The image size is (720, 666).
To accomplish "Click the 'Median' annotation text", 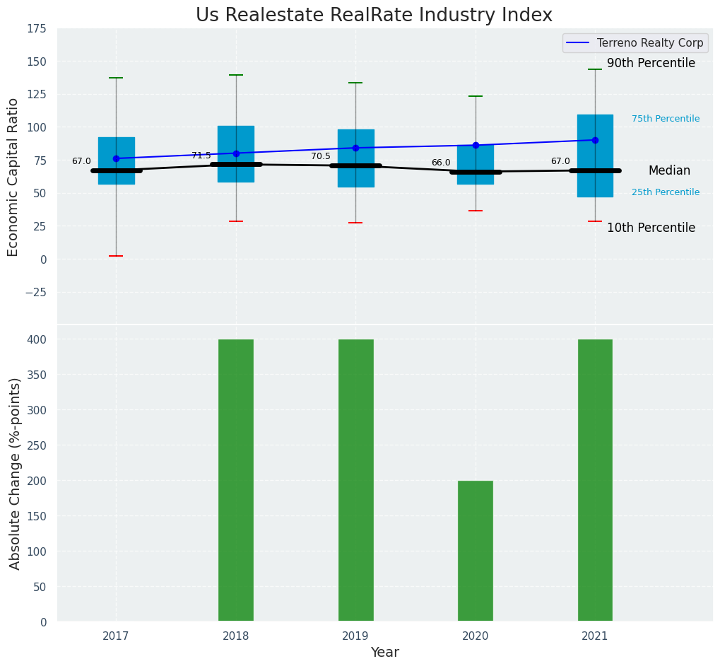I will (x=669, y=170).
